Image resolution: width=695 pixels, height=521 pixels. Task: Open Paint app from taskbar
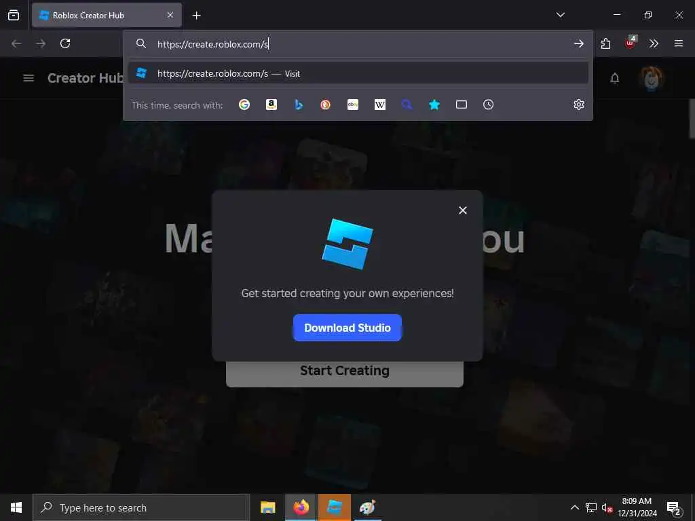pos(367,507)
